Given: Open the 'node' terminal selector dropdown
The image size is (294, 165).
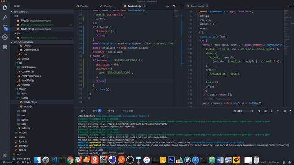Looking at the screenshot, I should pos(243,111).
